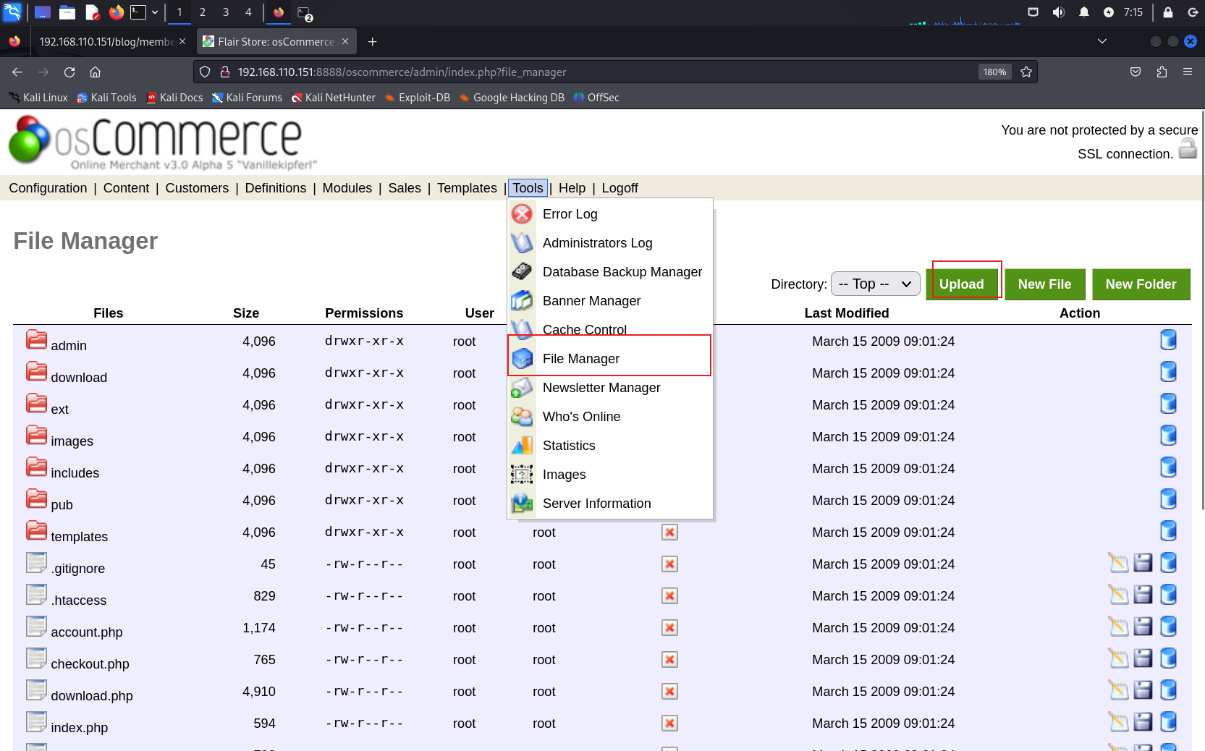Open the Firefox hamburger menu

coord(1188,72)
